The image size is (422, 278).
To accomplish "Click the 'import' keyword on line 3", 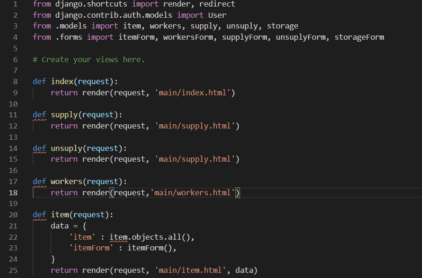I will coord(105,26).
